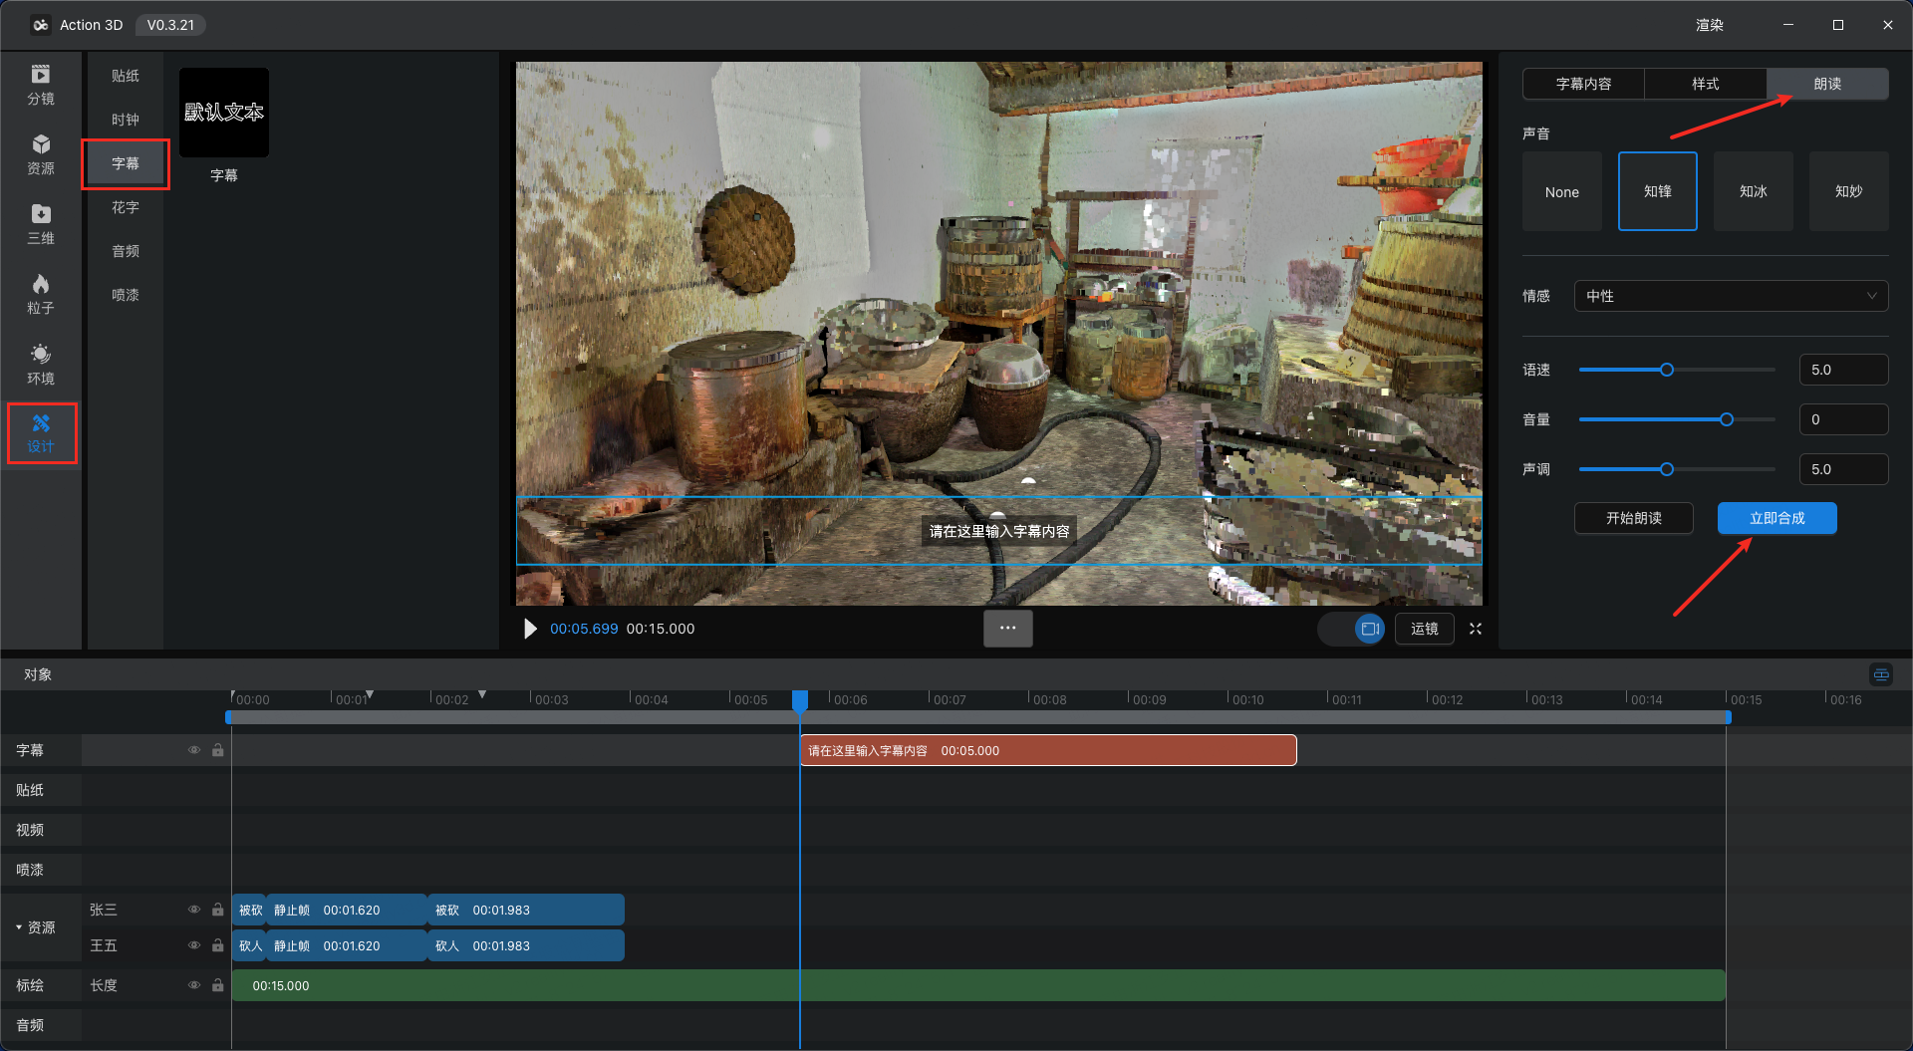Select the 时钟 category
Screen dimensions: 1913x1051
point(126,120)
